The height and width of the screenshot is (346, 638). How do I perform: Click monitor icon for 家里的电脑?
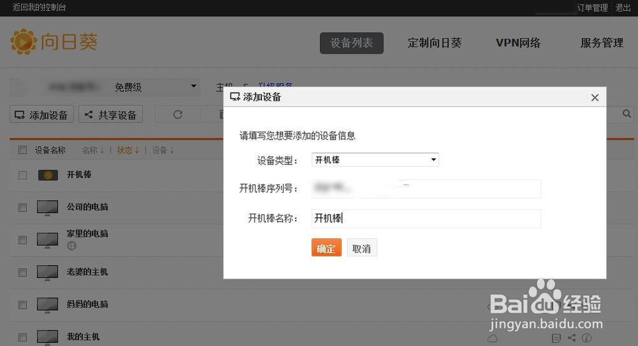coord(47,240)
